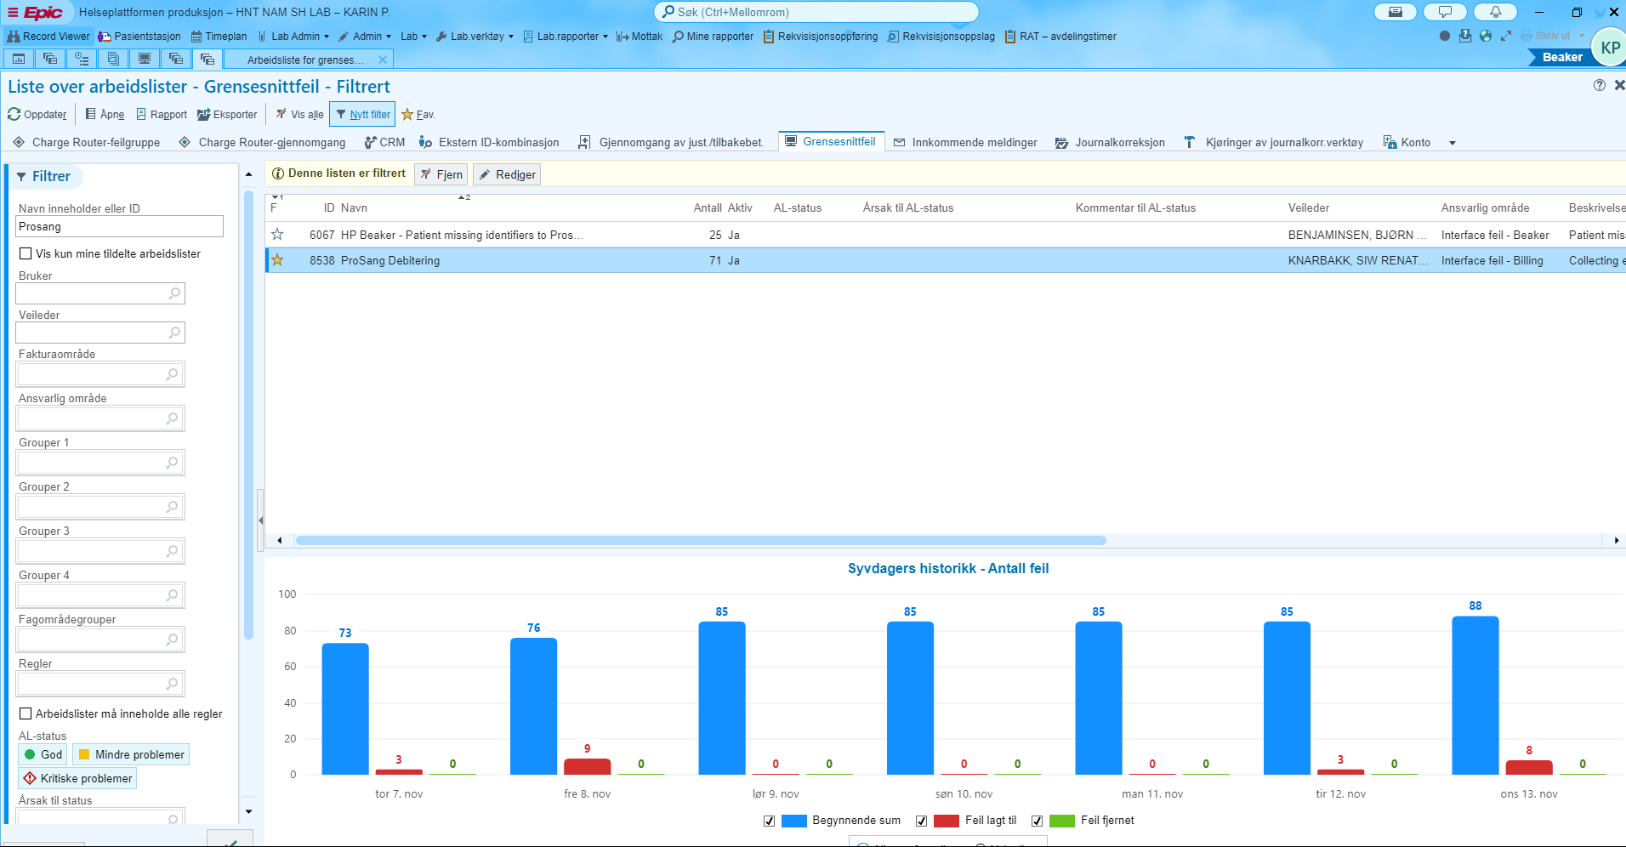The image size is (1626, 847).
Task: Open the Timeplan calendar
Action: [x=219, y=37]
